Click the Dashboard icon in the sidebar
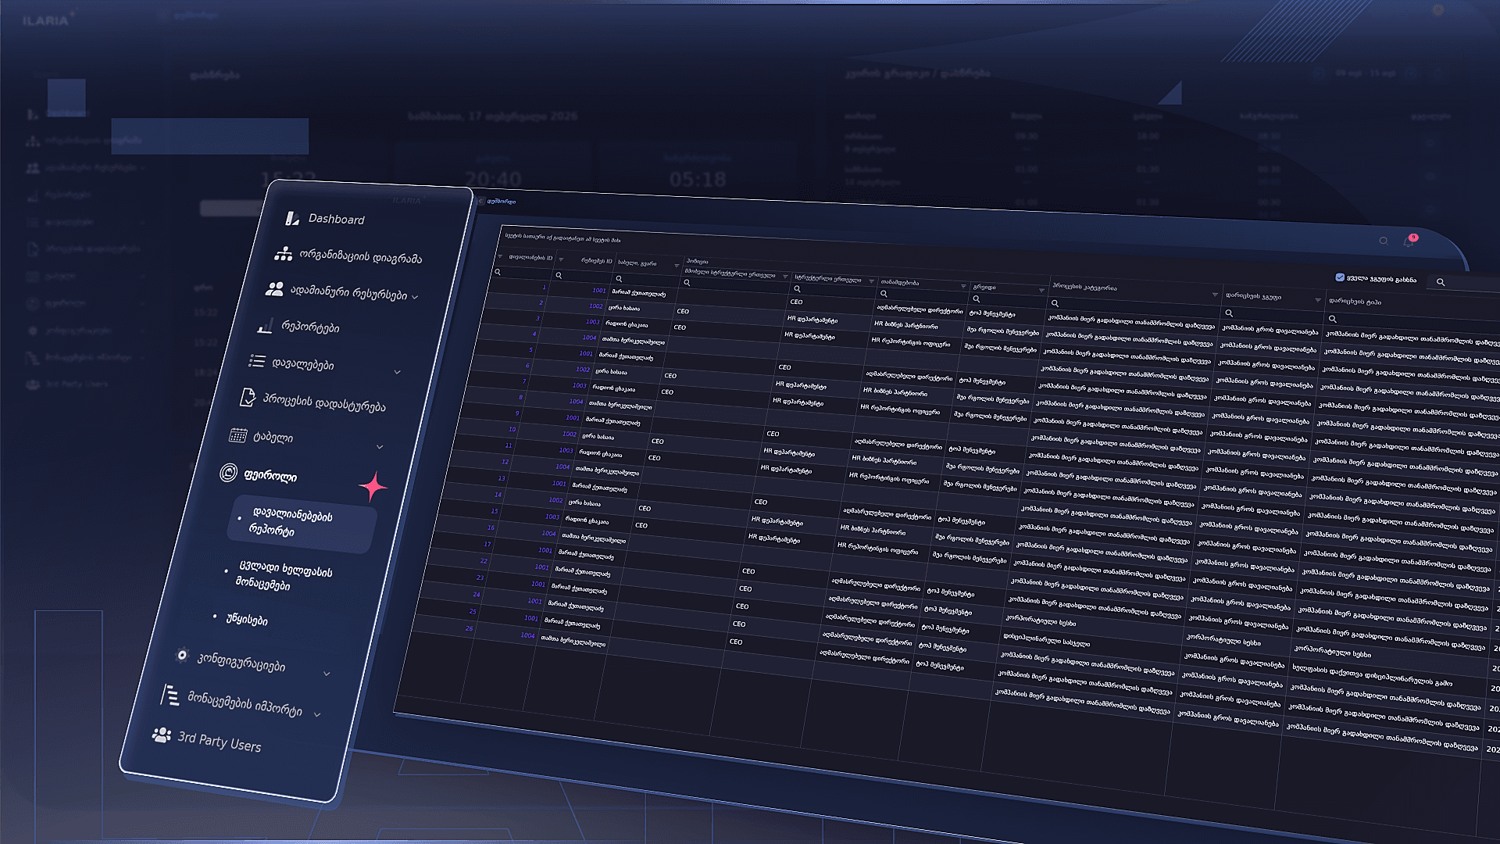This screenshot has width=1500, height=844. (292, 219)
